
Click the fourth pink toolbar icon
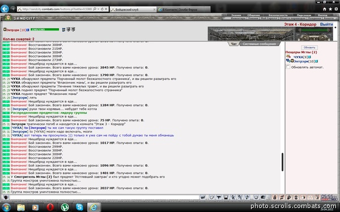tap(296, 197)
